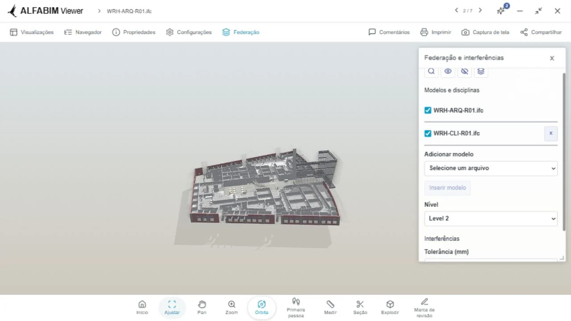The width and height of the screenshot is (571, 321).
Task: Activate the Ajustar fit tool
Action: tap(172, 308)
